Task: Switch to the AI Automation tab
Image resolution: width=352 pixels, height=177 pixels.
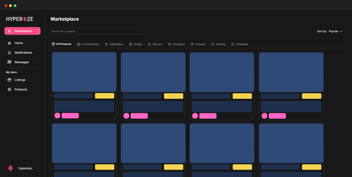Action: pos(88,44)
